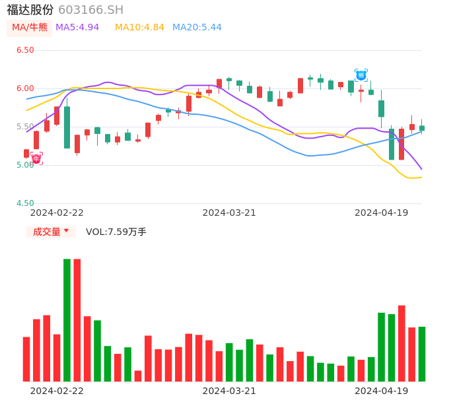
Task: Toggle the blue MA20 legend label
Action: tap(197, 28)
